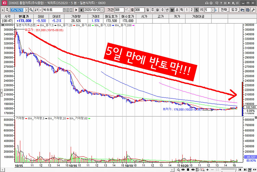Click the stock search magnifier icon
This screenshot has height=172, width=257.
pos(31,10)
